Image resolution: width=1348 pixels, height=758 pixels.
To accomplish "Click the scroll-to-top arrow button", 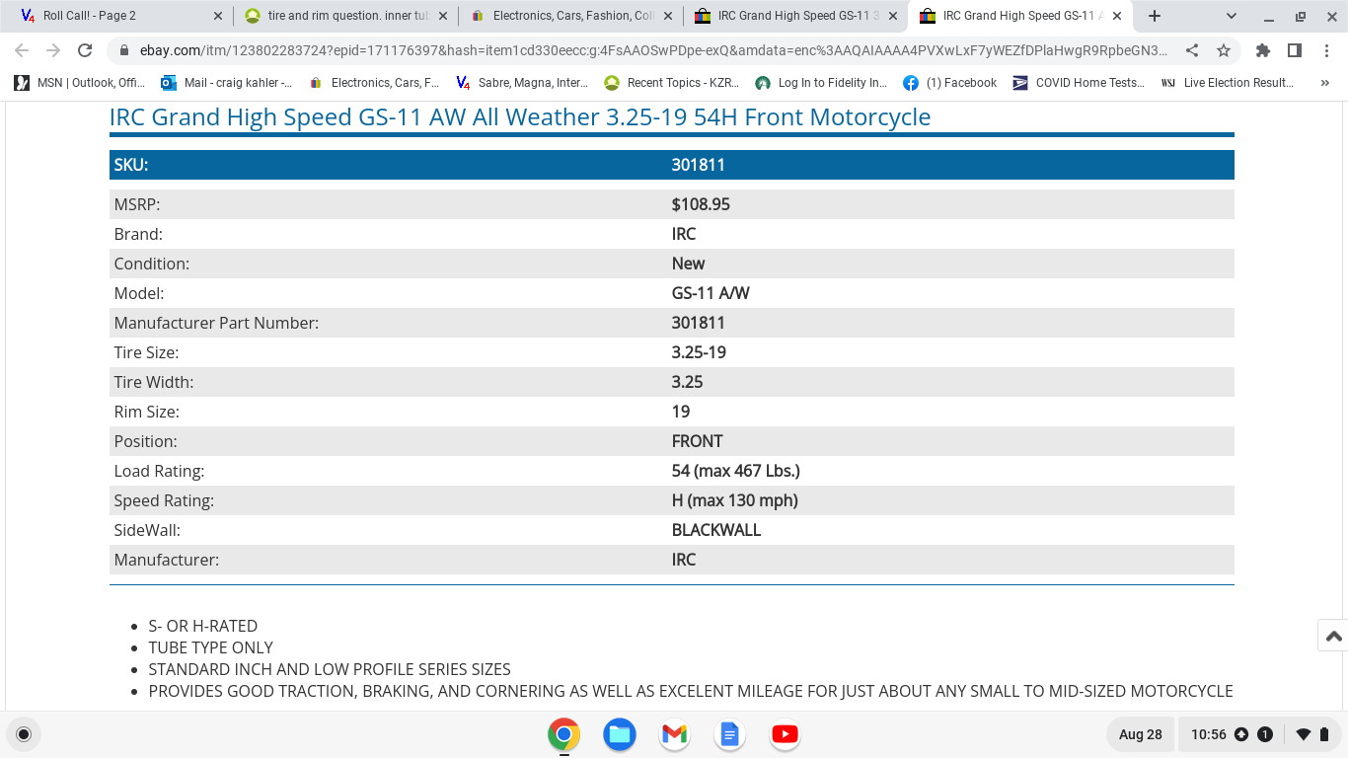I will point(1333,636).
